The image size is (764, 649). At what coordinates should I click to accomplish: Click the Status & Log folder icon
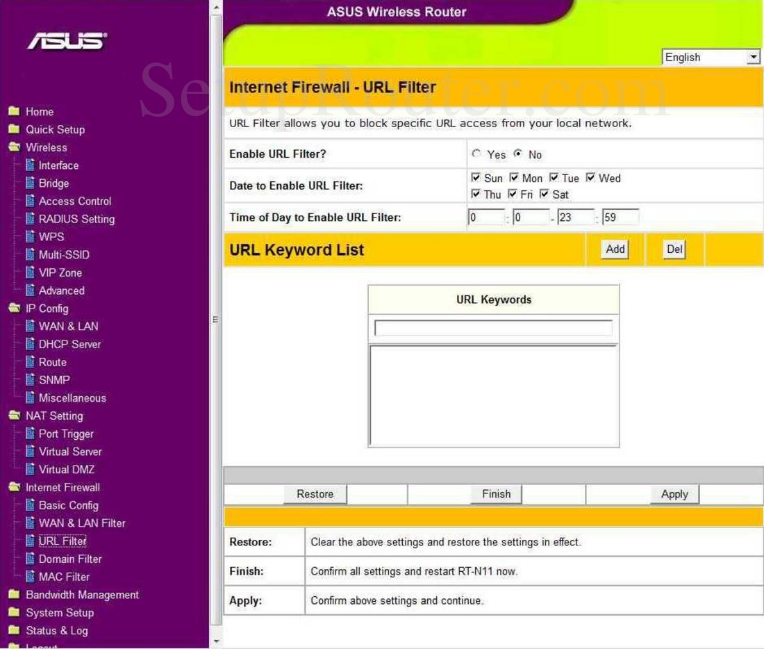click(13, 631)
